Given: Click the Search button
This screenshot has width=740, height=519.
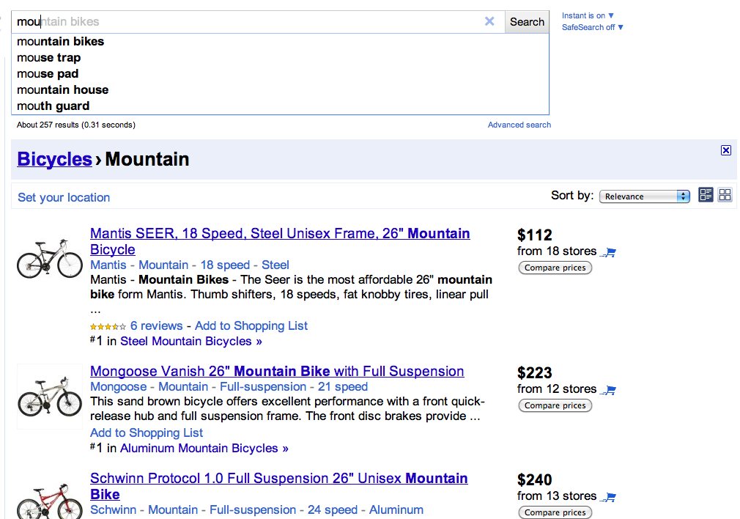Looking at the screenshot, I should (527, 22).
